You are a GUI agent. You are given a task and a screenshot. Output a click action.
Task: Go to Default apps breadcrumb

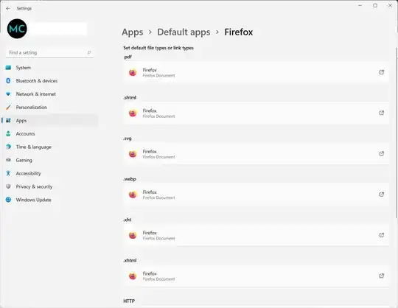click(184, 32)
